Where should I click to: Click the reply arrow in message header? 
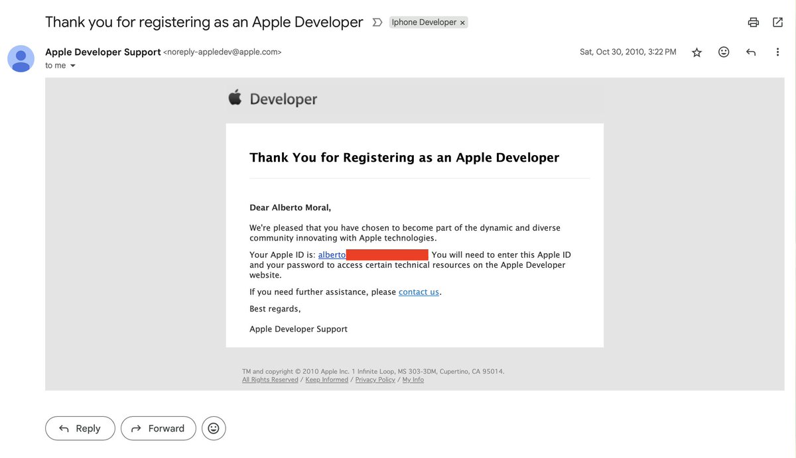[751, 52]
